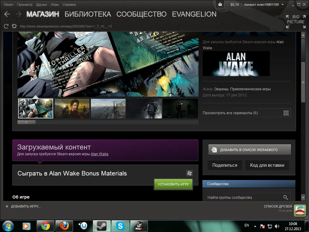Click Просмотреть все скриншоты (6)
309x232 pixels.
pos(247,113)
